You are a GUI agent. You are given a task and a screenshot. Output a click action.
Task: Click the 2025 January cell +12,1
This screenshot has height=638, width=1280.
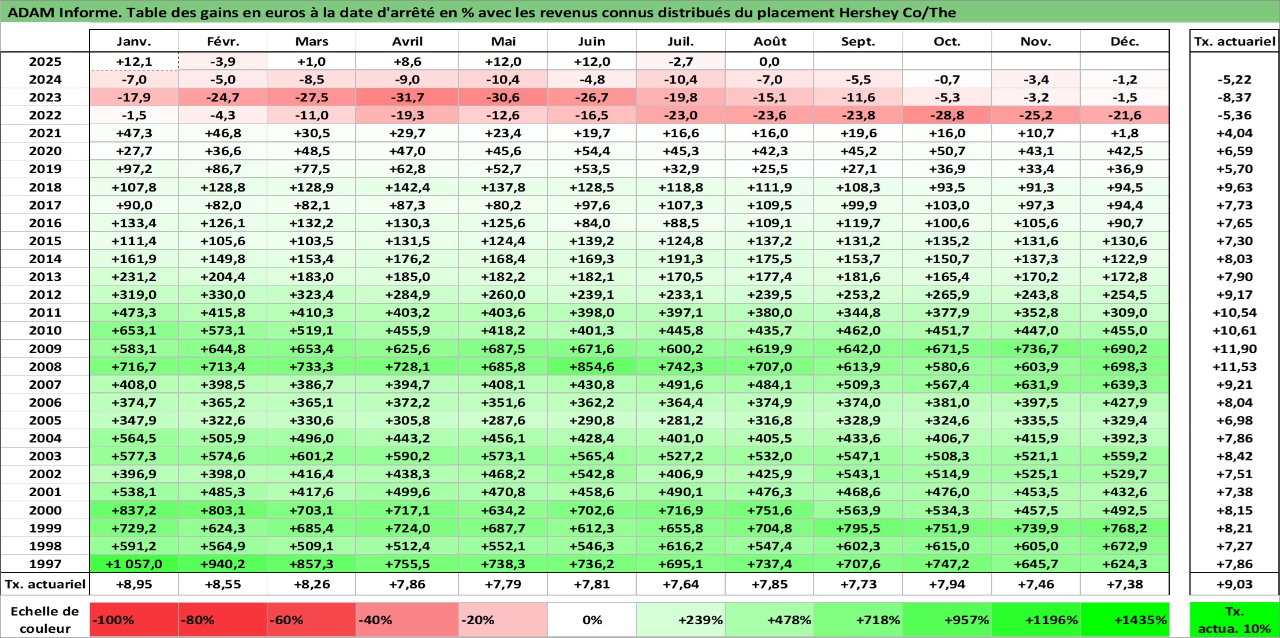[x=134, y=62]
